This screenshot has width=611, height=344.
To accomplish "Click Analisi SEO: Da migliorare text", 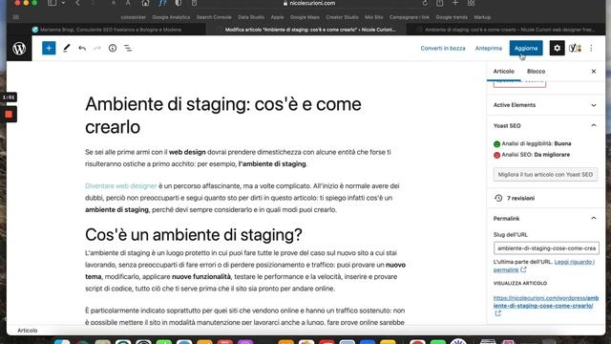I will click(536, 155).
